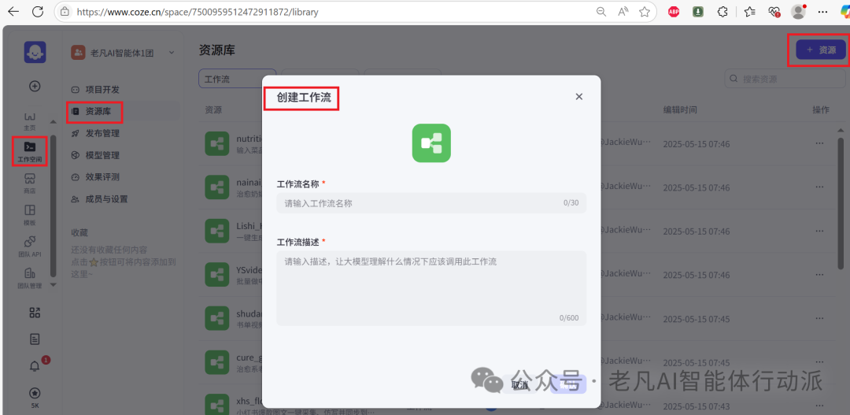
Task: Open more actions for the nutriti row
Action: (819, 144)
